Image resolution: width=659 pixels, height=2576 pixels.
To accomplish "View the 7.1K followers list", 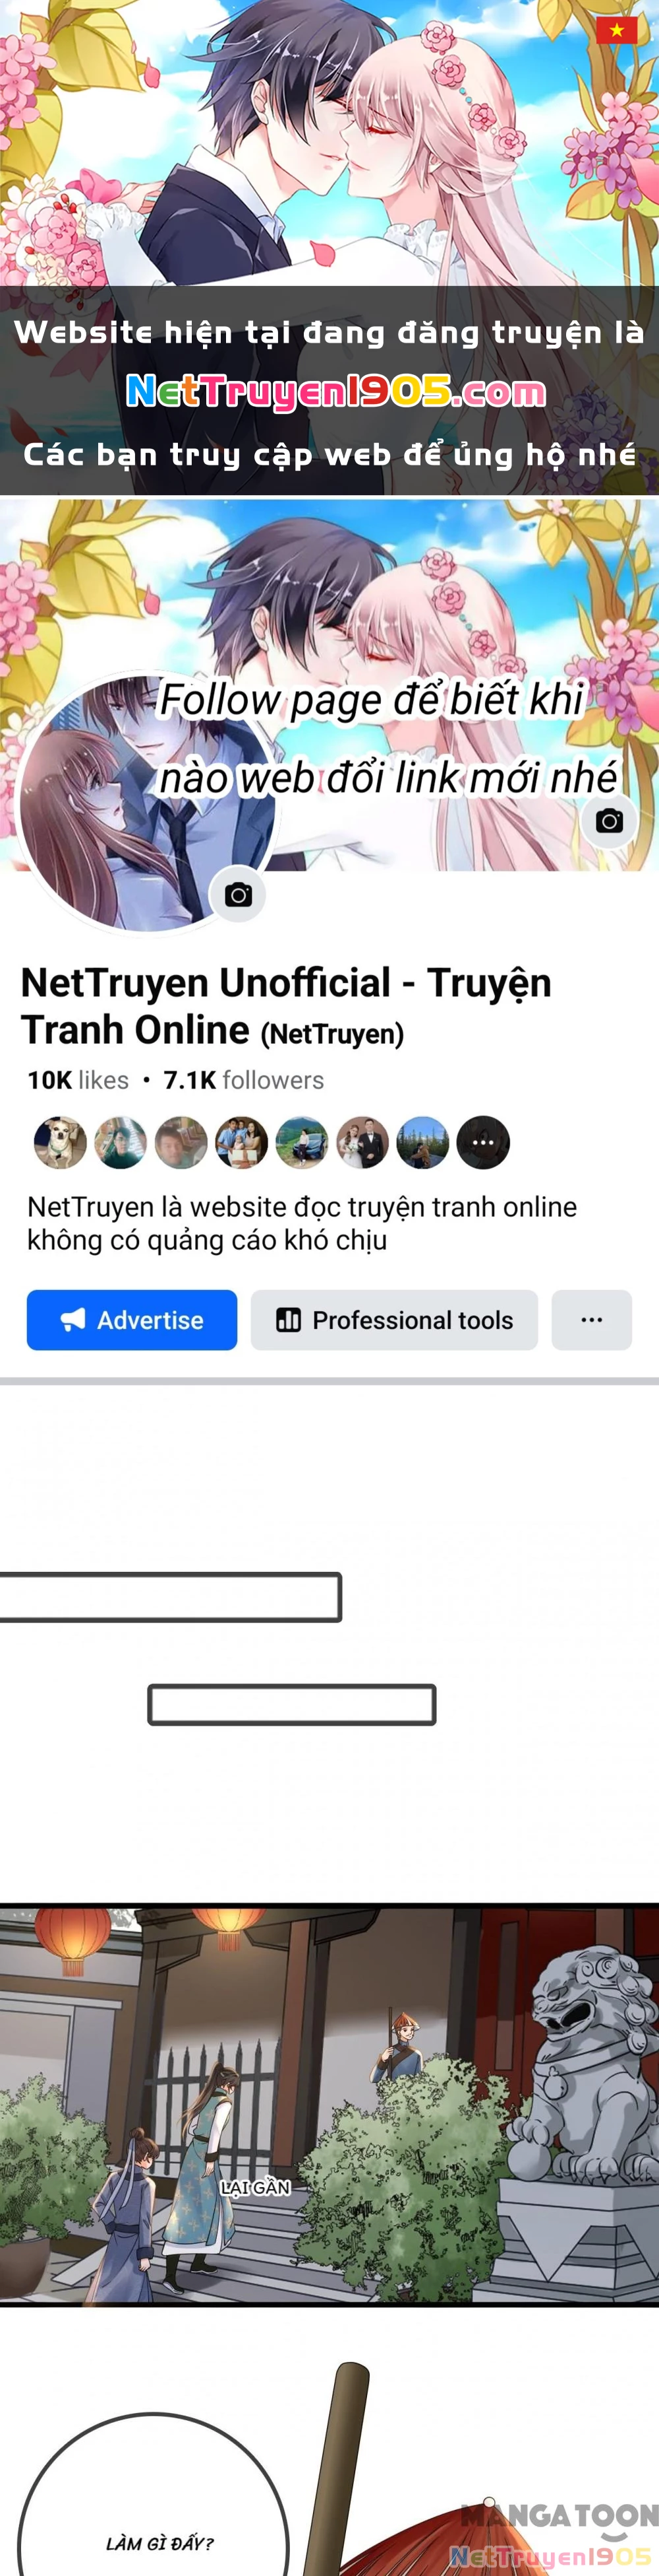I will (244, 1080).
